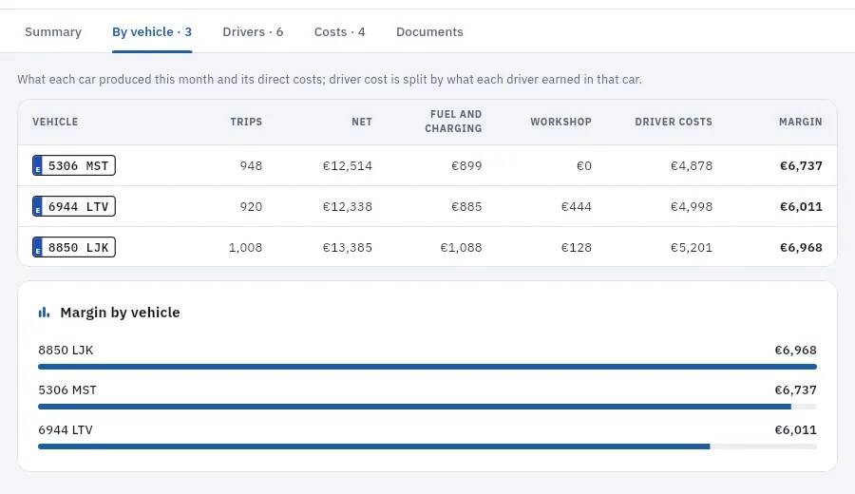
Task: Click the 5306 MST margin progress bar
Action: coord(427,407)
